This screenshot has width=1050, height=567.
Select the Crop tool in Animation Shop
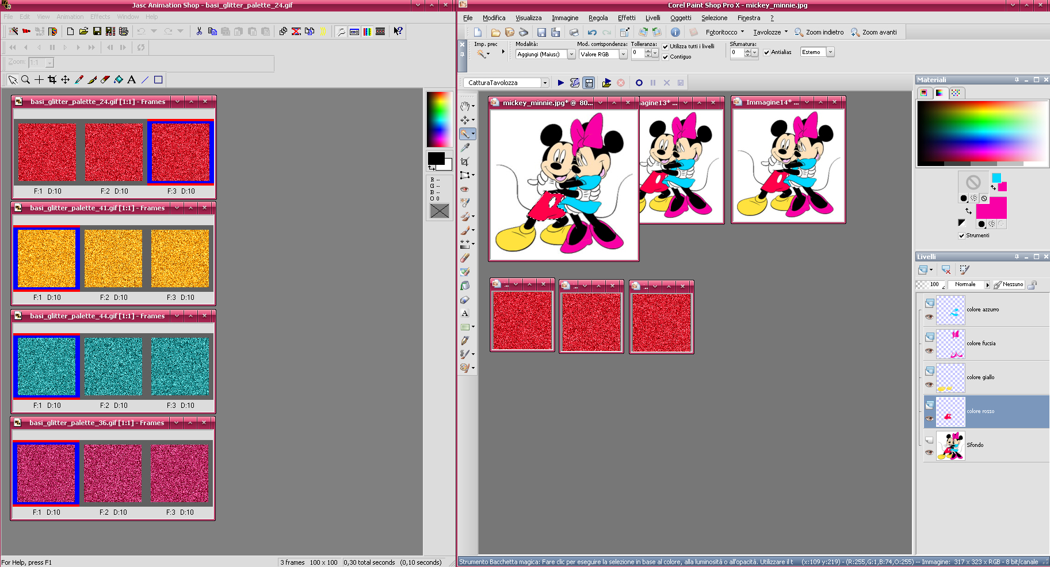click(x=52, y=80)
